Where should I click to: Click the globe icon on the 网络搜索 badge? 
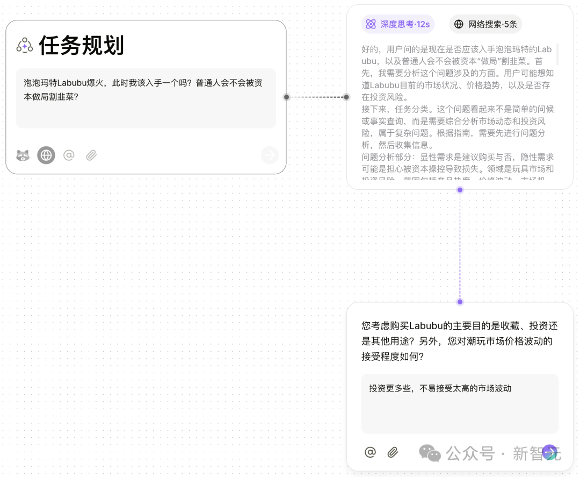point(459,24)
